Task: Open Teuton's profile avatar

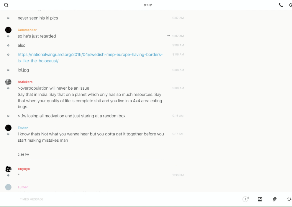Action: tap(8, 128)
